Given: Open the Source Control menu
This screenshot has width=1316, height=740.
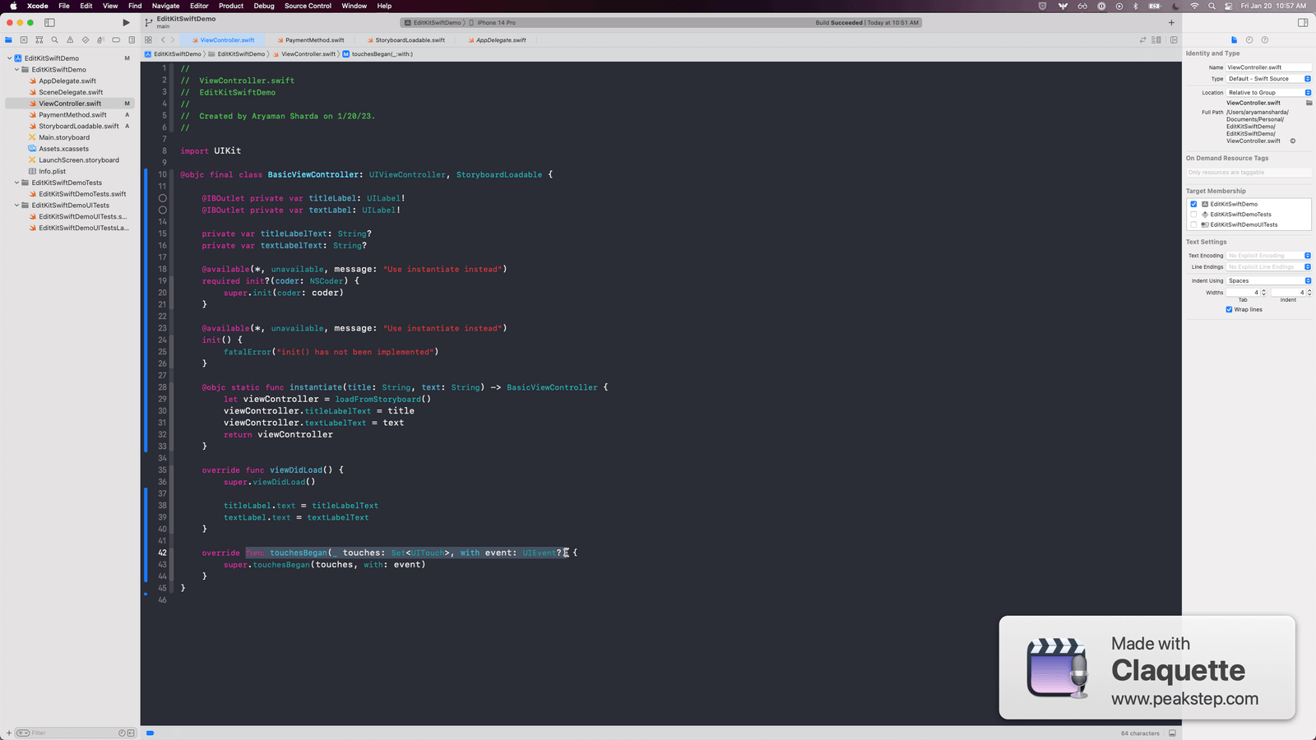Looking at the screenshot, I should (x=307, y=6).
